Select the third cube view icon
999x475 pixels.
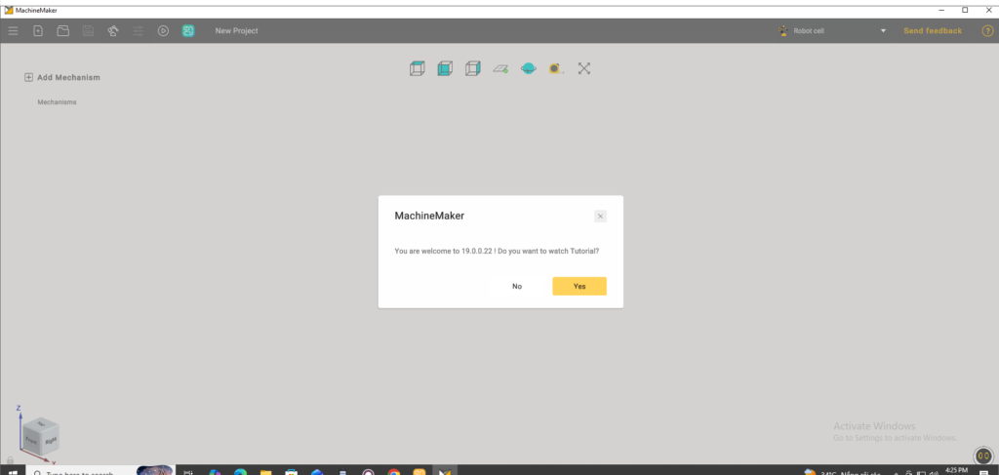tap(472, 68)
